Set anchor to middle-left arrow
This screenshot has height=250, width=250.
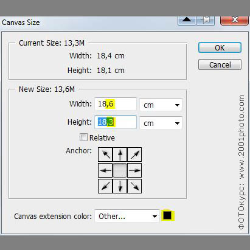105,170
